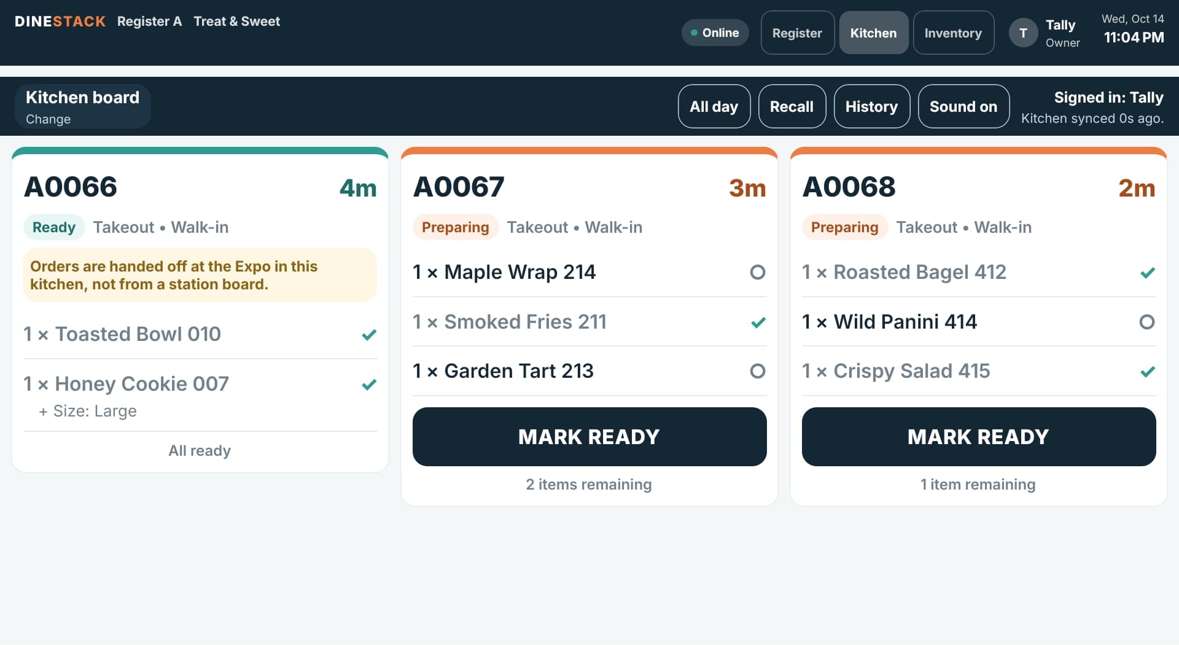Viewport: 1179px width, 645px height.
Task: Click the Recall button
Action: tap(792, 106)
